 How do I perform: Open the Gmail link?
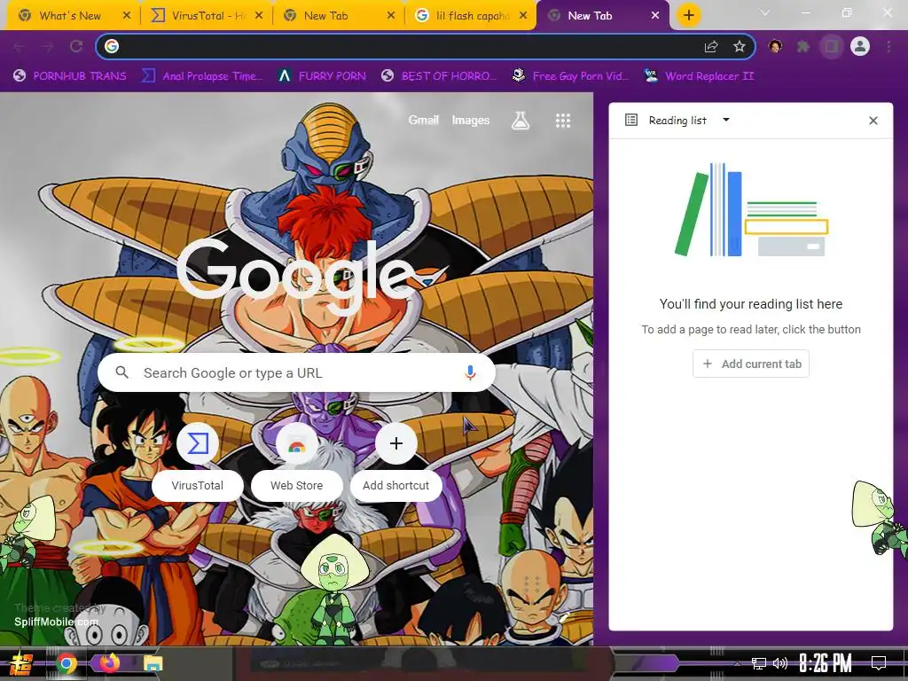423,120
